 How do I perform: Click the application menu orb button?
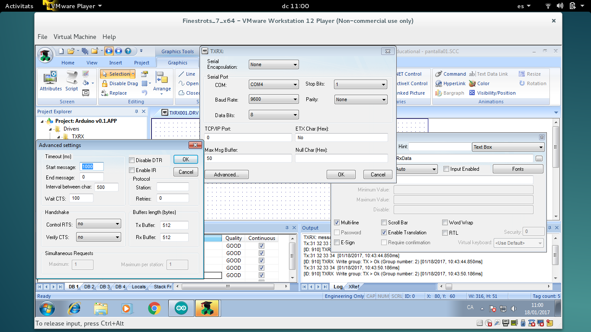point(45,55)
